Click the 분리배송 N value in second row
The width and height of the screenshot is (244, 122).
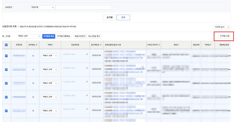click(33, 69)
